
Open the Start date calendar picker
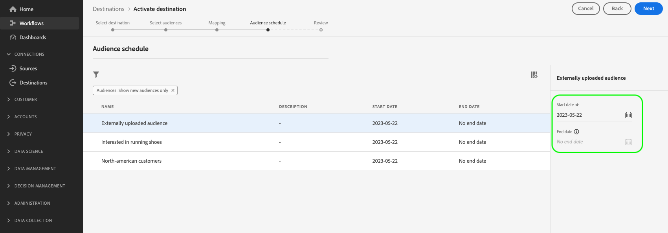click(x=628, y=115)
